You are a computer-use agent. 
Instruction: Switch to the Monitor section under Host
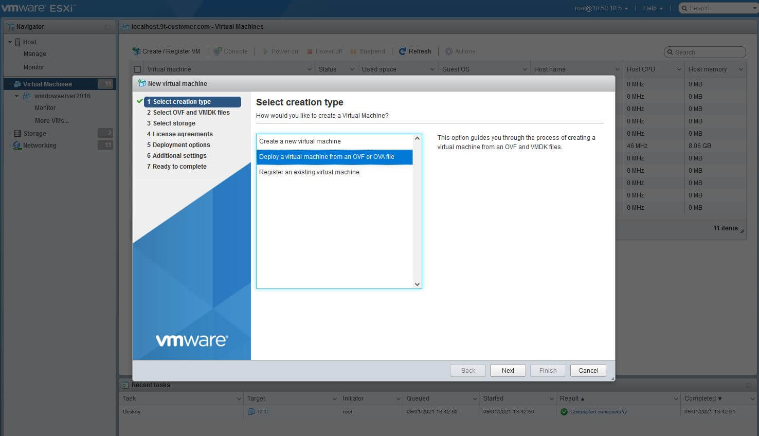click(x=33, y=67)
